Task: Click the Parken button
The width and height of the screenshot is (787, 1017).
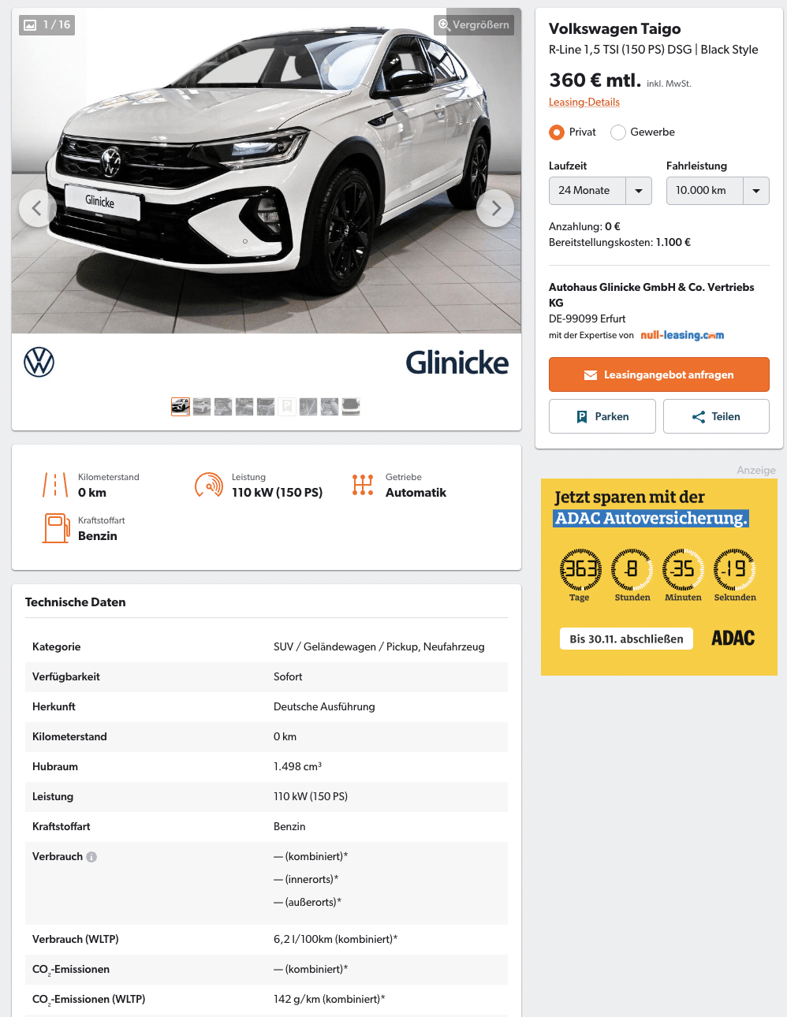Action: (602, 416)
